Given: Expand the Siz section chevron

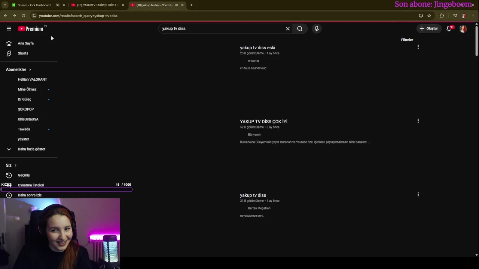Looking at the screenshot, I should (x=15, y=165).
